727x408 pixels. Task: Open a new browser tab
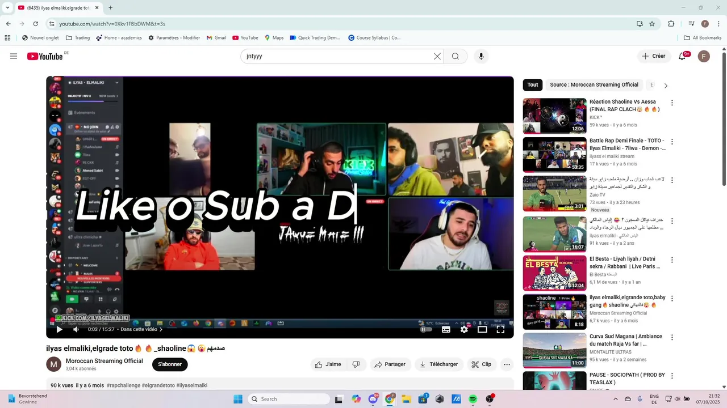point(110,8)
